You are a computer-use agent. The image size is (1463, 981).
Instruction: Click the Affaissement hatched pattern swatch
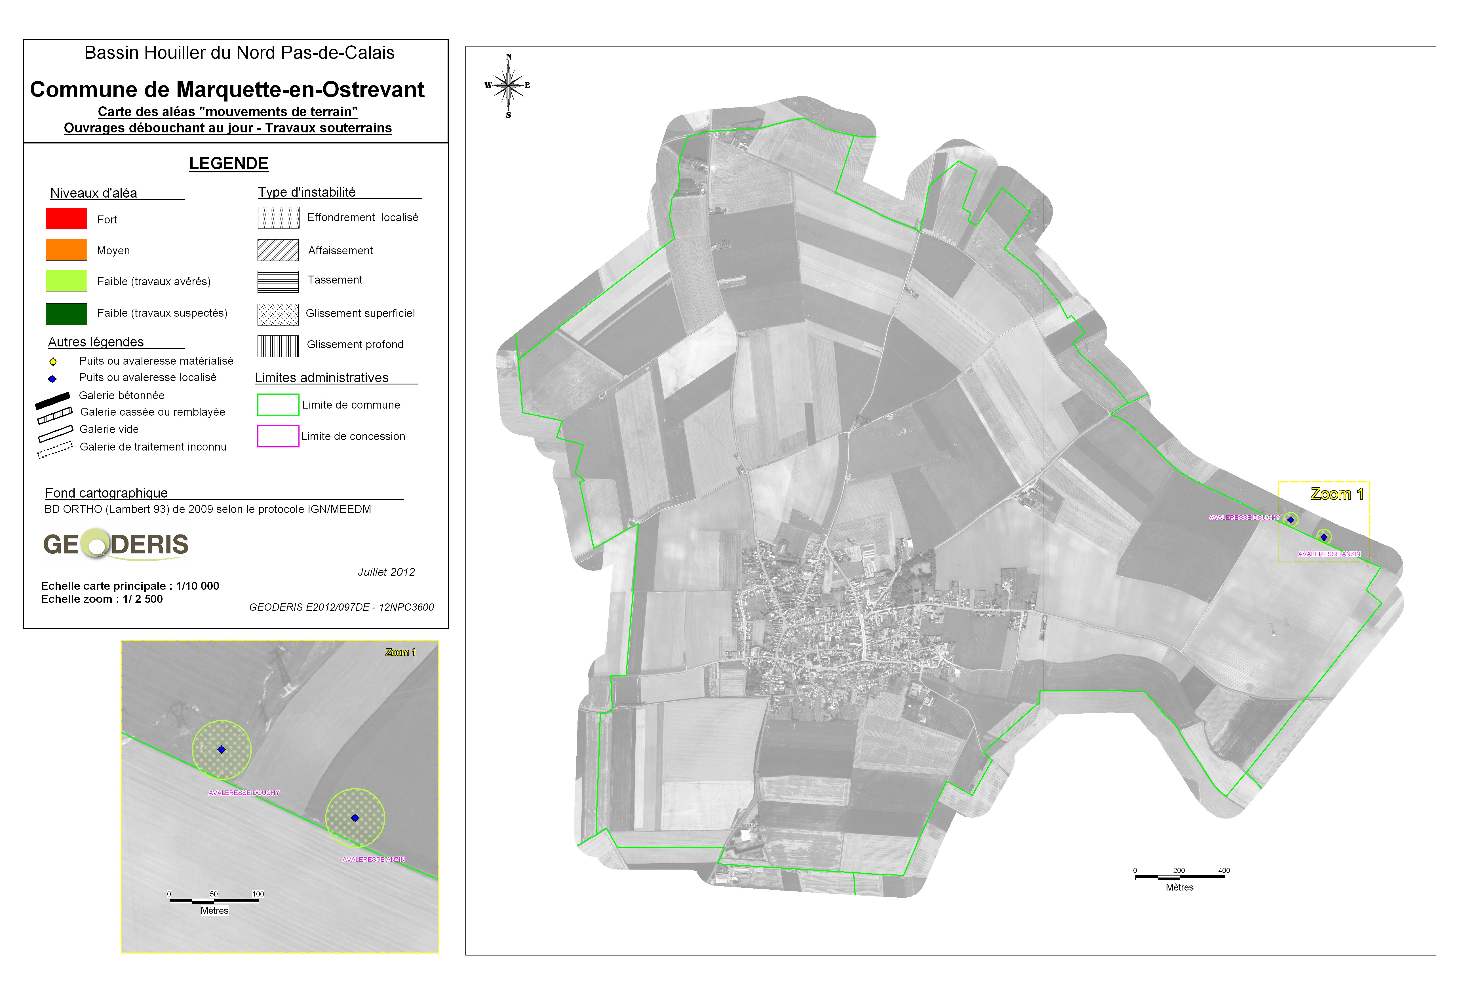pyautogui.click(x=279, y=250)
